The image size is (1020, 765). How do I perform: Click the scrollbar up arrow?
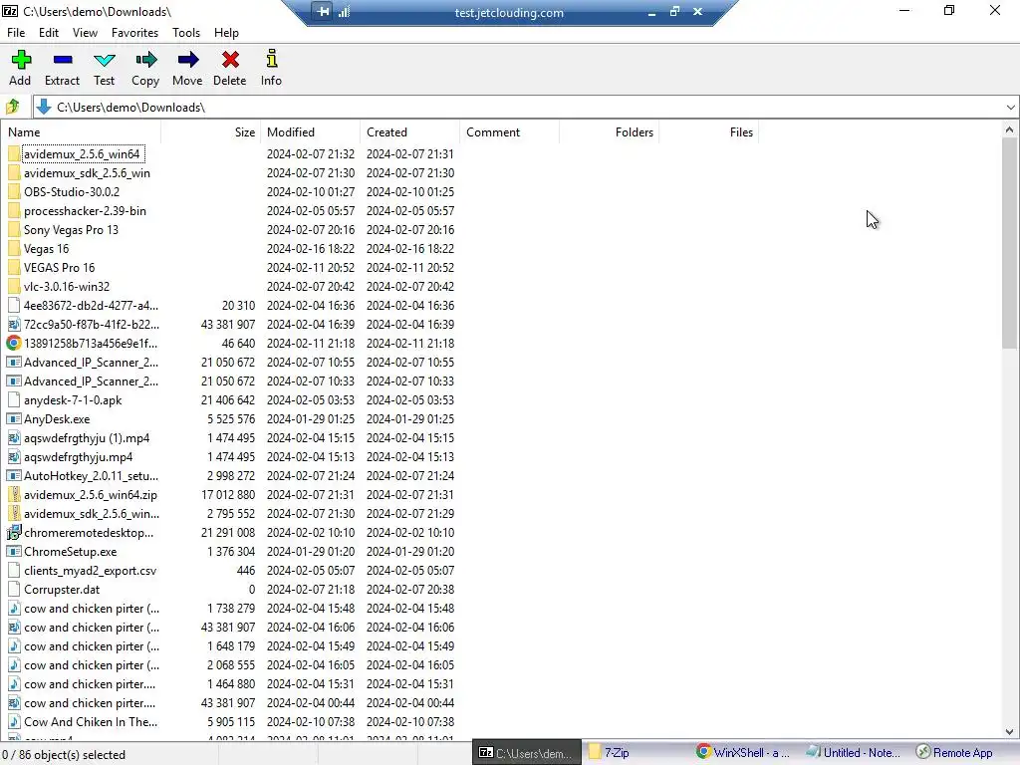[1009, 129]
